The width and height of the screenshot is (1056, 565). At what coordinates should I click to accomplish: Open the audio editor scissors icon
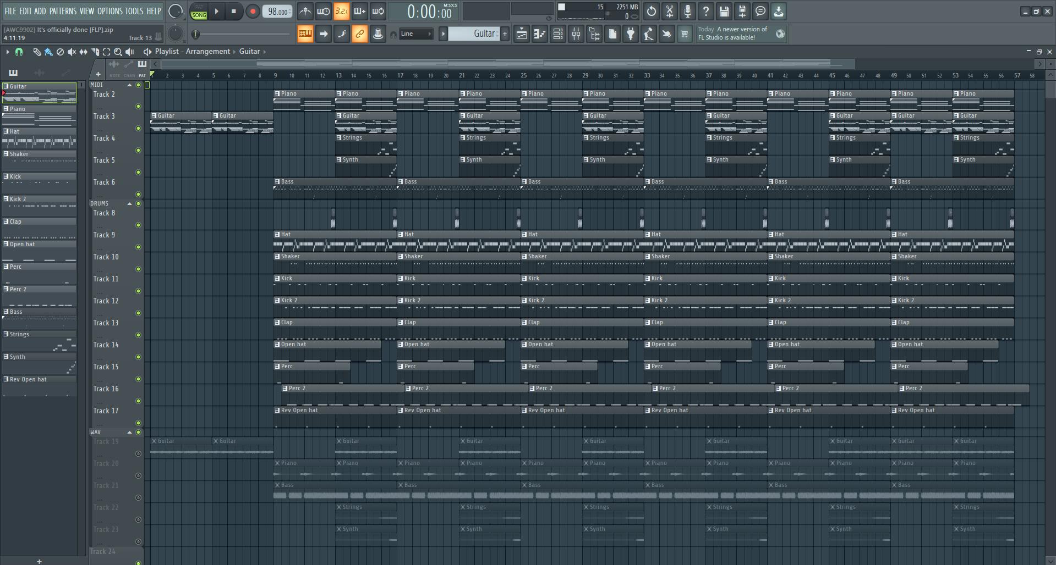pos(670,11)
